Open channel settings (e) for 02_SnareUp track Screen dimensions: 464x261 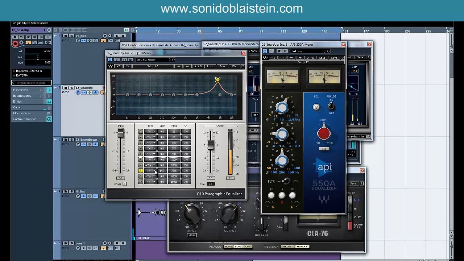point(78,92)
